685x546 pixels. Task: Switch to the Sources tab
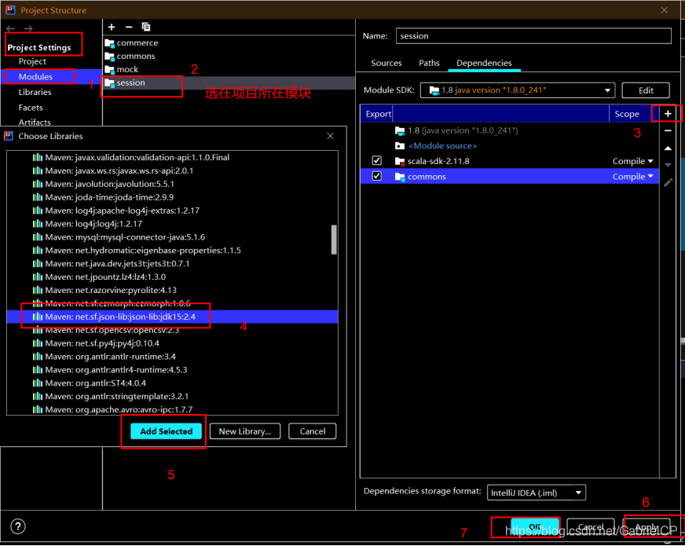386,63
